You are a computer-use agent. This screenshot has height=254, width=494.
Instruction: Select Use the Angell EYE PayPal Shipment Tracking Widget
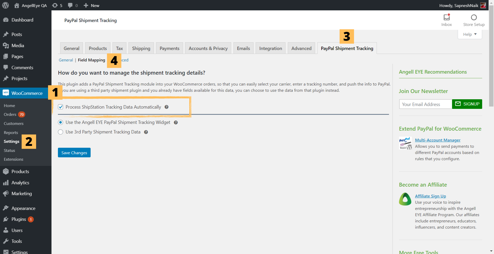click(x=61, y=122)
